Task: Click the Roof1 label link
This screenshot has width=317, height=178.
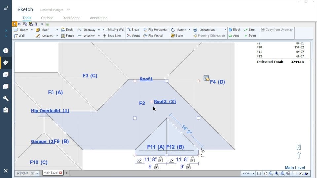Action: click(146, 79)
